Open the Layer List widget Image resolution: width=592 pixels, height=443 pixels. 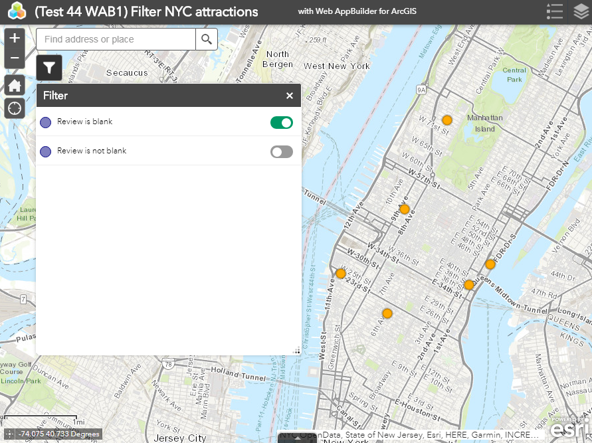pyautogui.click(x=581, y=11)
